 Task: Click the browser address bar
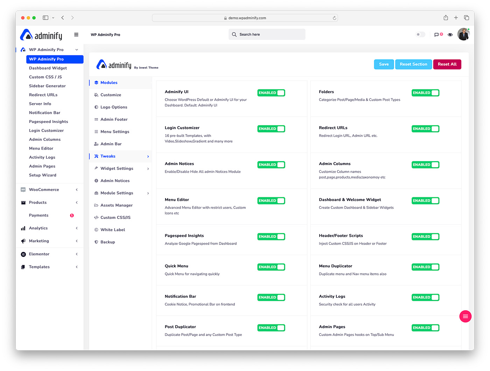tap(245, 18)
